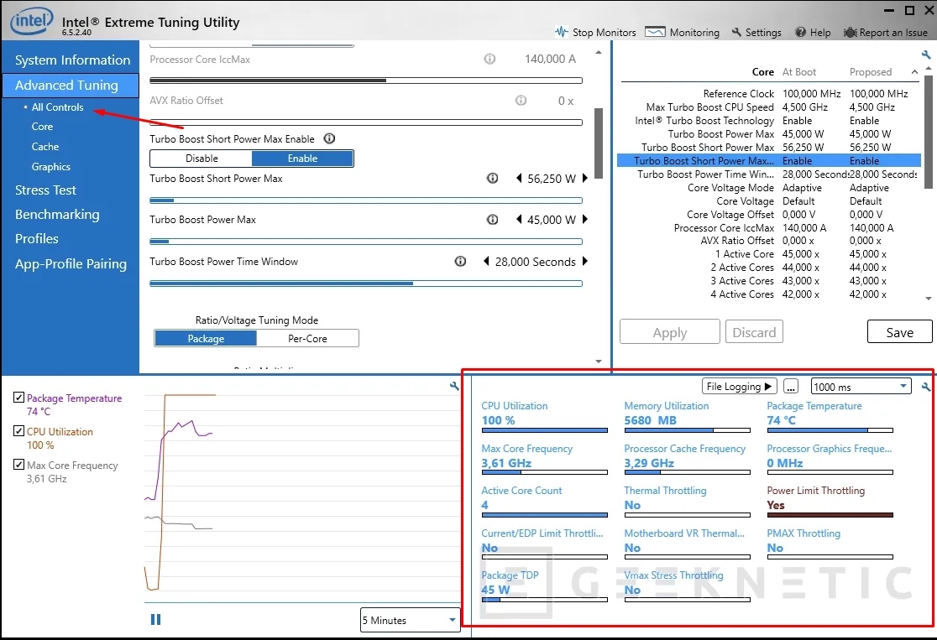The height and width of the screenshot is (640, 937).
Task: Go to Stress Test
Action: tap(45, 190)
